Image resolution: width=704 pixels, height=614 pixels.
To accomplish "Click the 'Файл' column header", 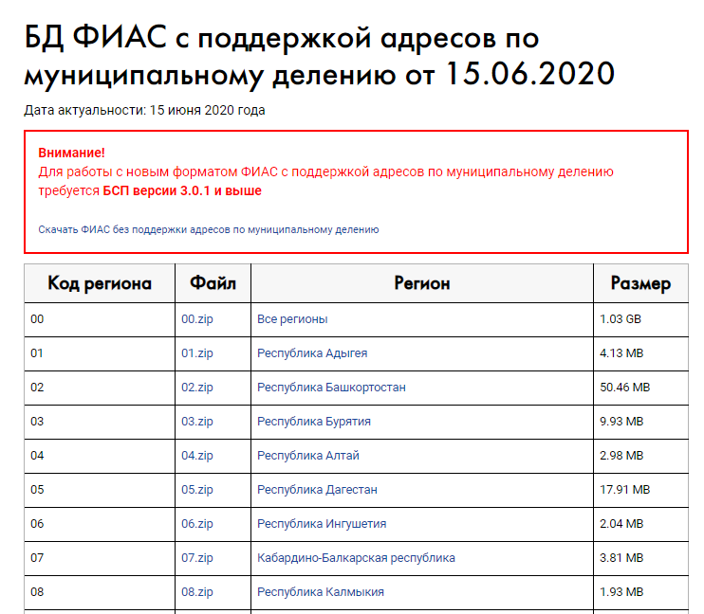I will click(213, 283).
